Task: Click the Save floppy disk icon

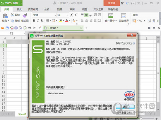Action: (7, 28)
